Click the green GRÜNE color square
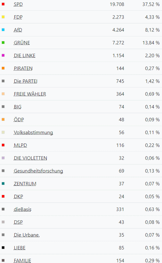The image size is (162, 263). click(x=3, y=43)
